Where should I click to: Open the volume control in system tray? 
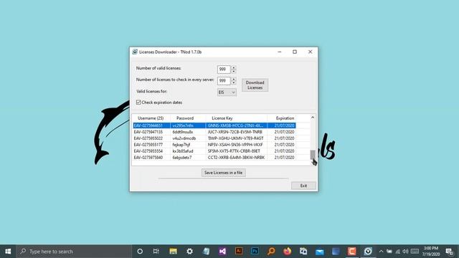click(405, 252)
